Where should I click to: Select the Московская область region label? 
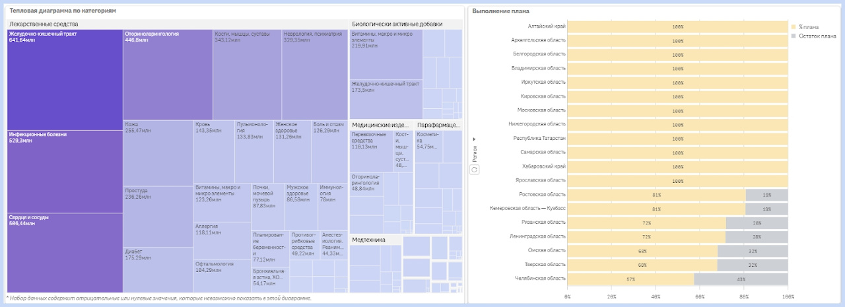542,110
